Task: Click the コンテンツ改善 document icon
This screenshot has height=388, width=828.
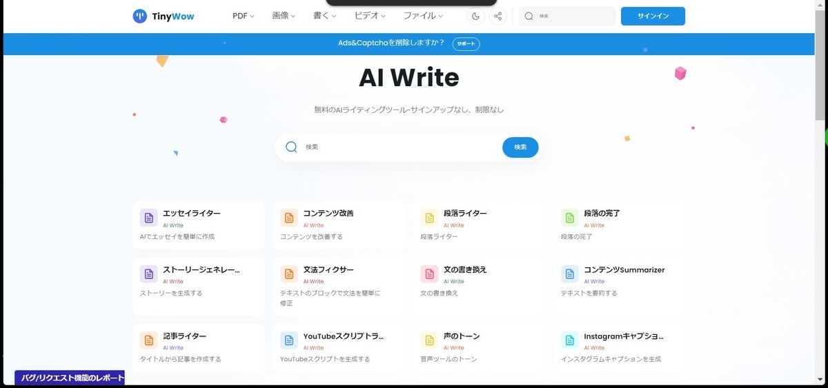Action: pos(289,218)
